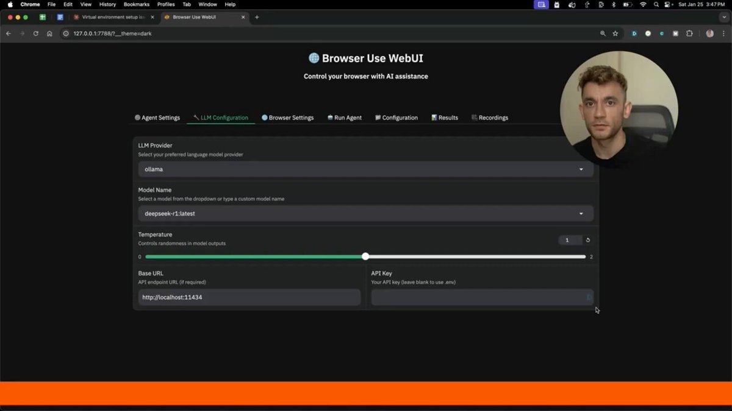Open the Tab menu
Screen dimensions: 732x411
(187, 4)
